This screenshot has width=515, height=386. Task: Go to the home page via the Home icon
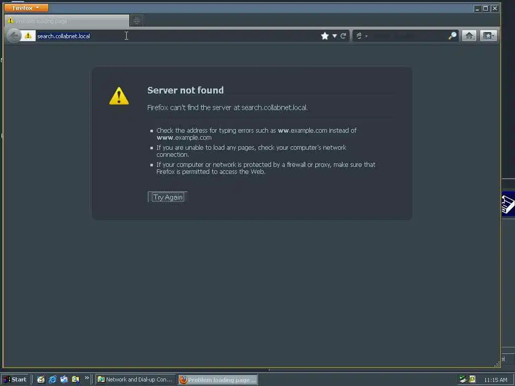(x=469, y=36)
